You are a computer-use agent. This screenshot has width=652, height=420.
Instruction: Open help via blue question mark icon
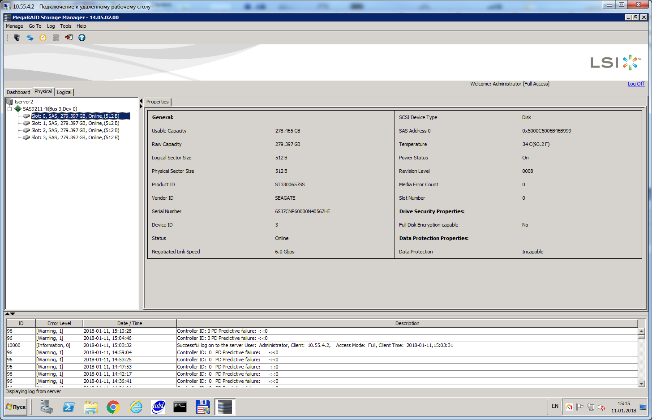click(82, 38)
